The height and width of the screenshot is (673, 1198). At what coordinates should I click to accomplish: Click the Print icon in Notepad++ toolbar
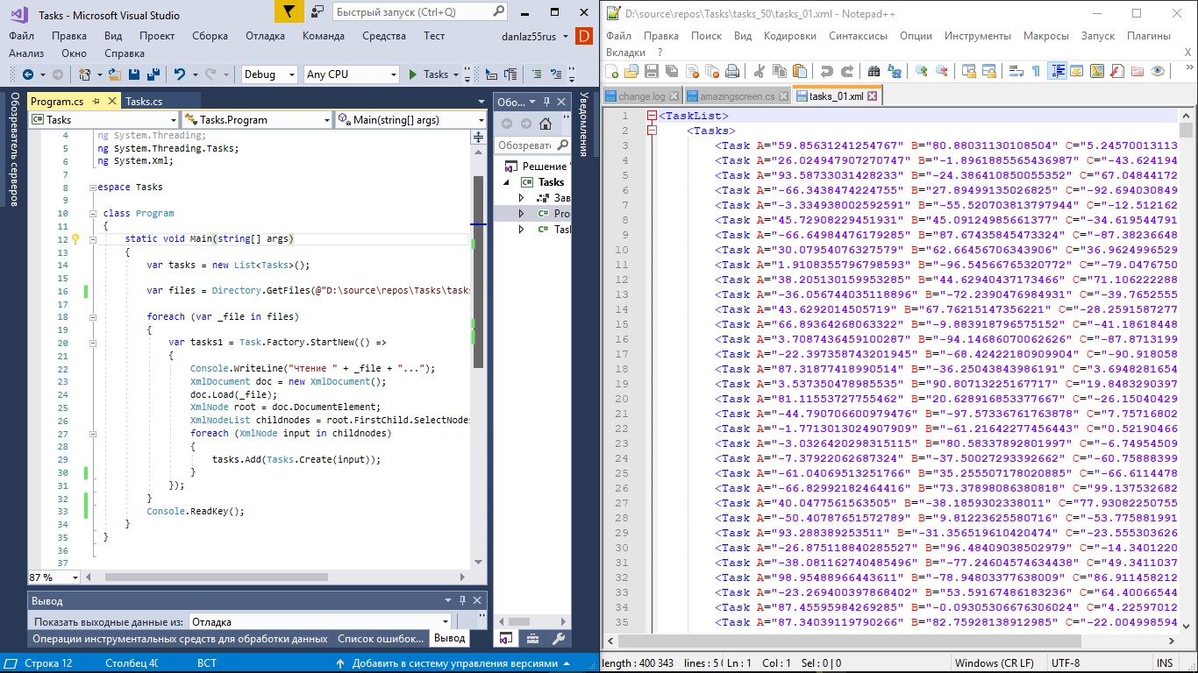732,72
